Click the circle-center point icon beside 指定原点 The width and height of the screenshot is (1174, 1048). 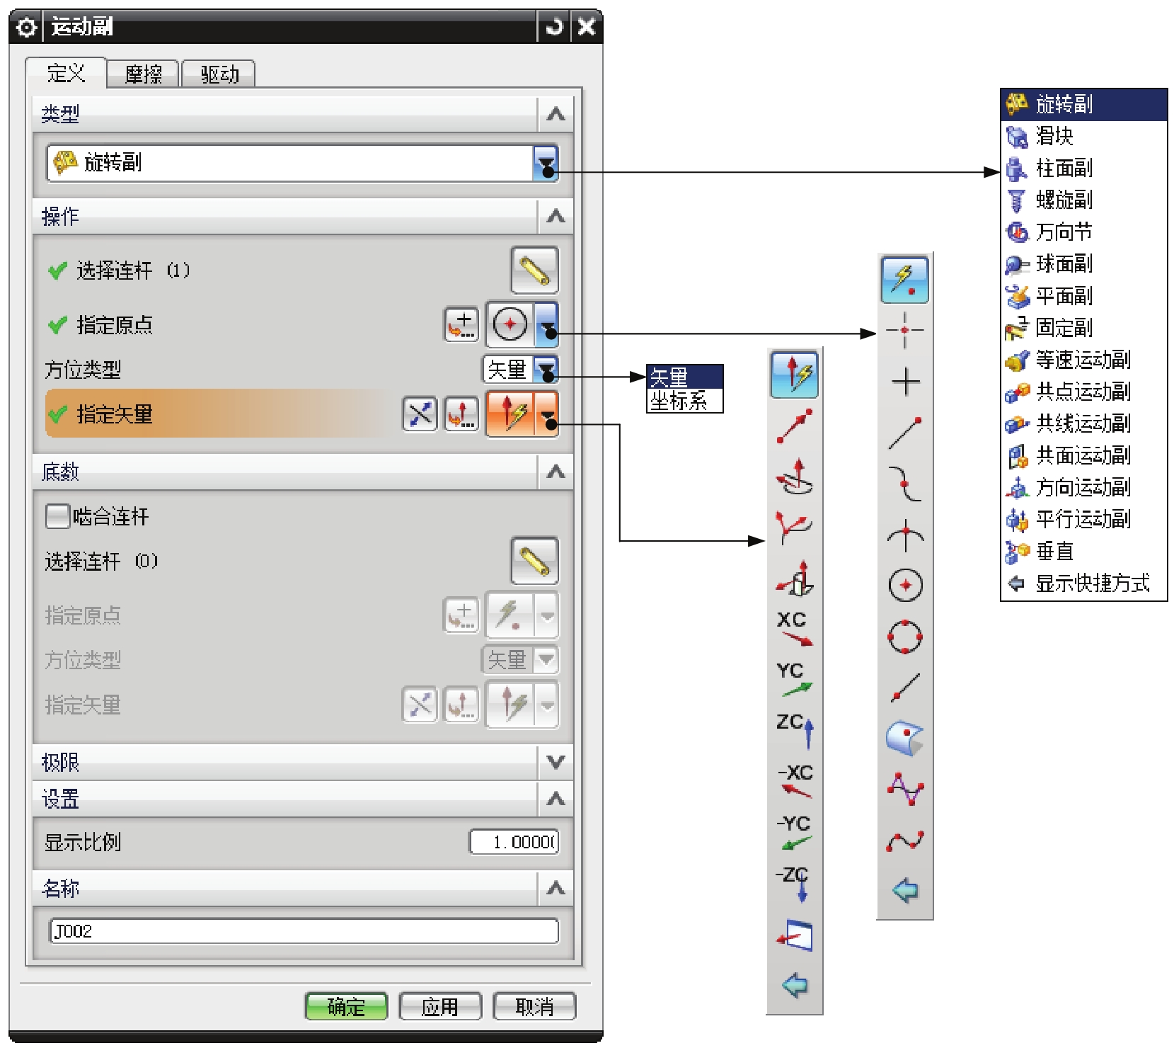tap(510, 325)
